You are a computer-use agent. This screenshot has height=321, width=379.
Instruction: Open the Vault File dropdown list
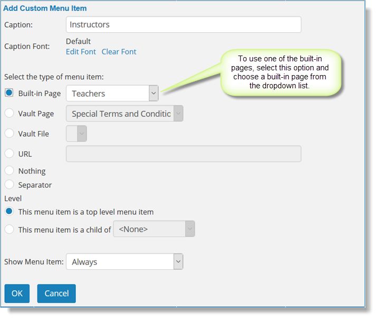coord(77,133)
